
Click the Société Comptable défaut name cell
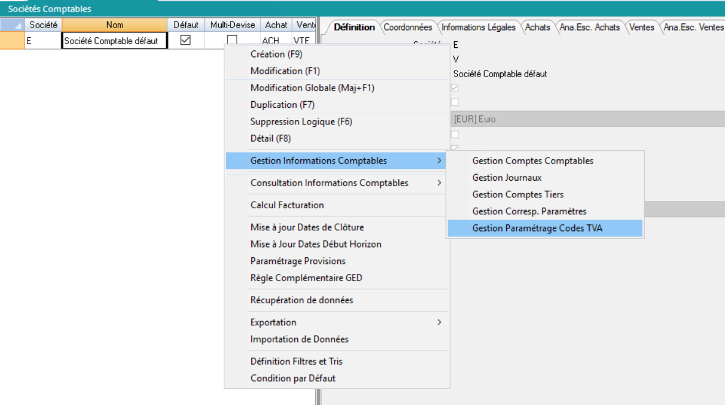coord(115,41)
